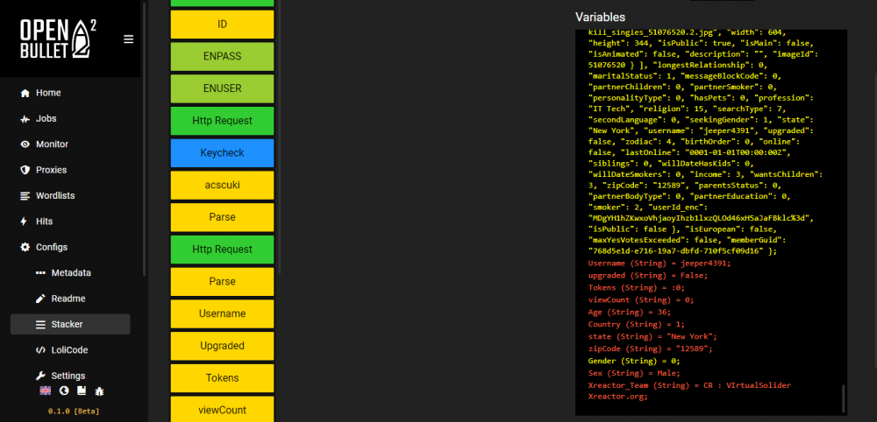This screenshot has height=422, width=877.
Task: Click the 'zipCode (String) = "12589";' line
Action: coord(651,348)
